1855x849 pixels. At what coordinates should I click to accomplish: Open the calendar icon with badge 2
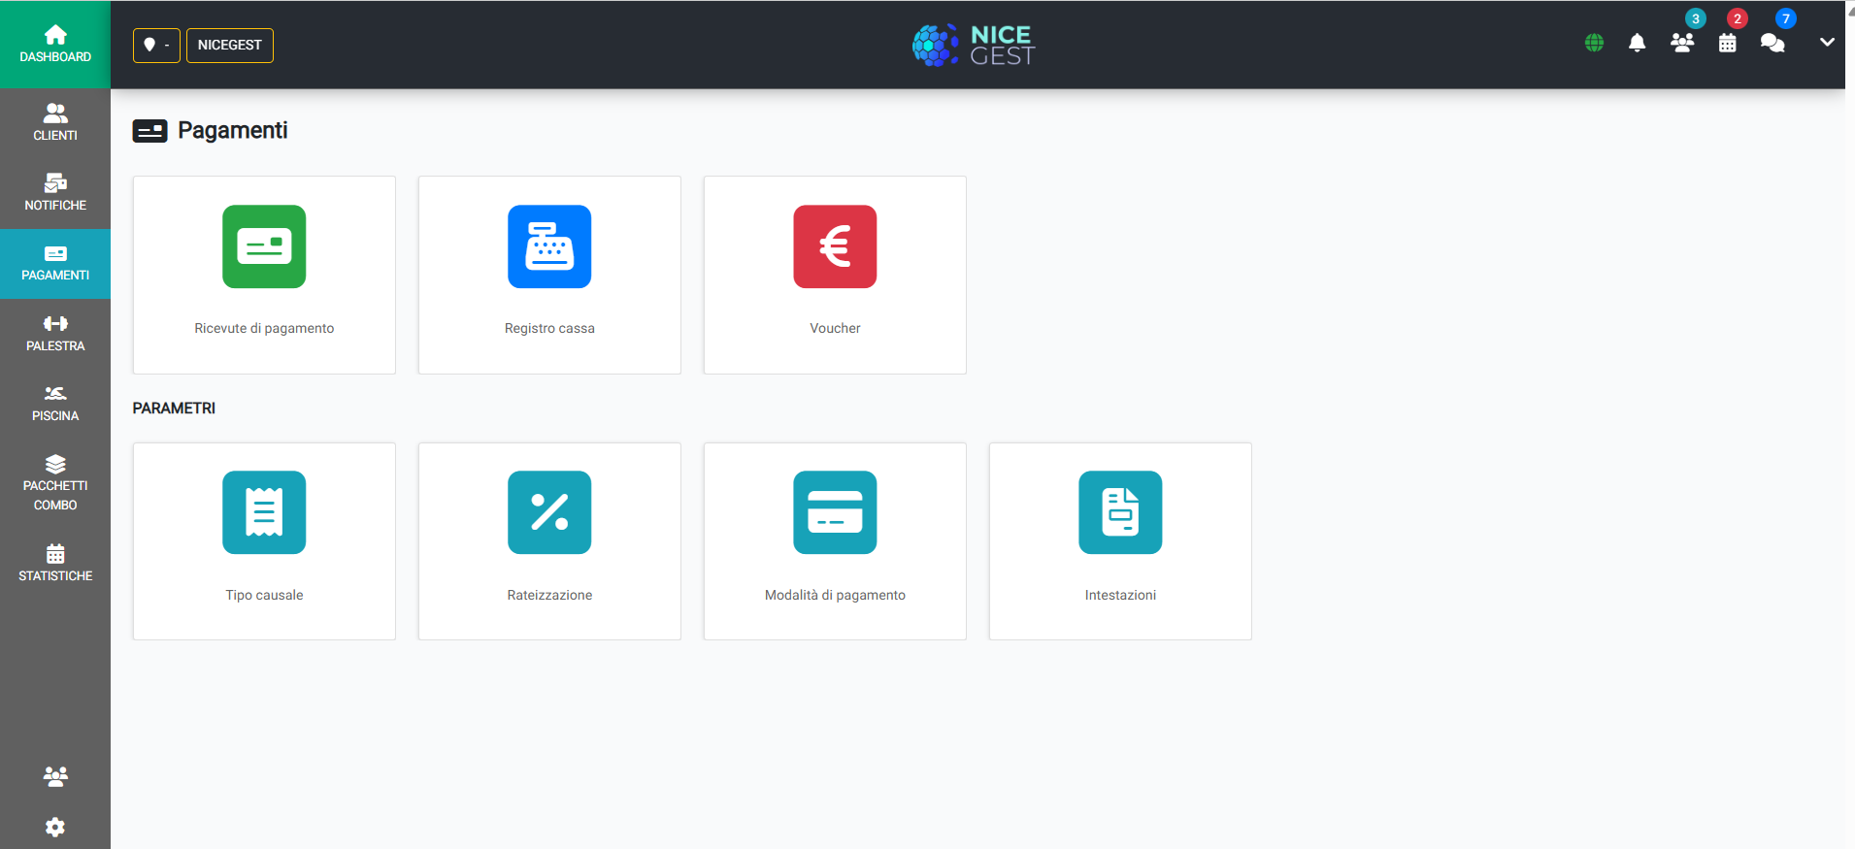coord(1727,43)
